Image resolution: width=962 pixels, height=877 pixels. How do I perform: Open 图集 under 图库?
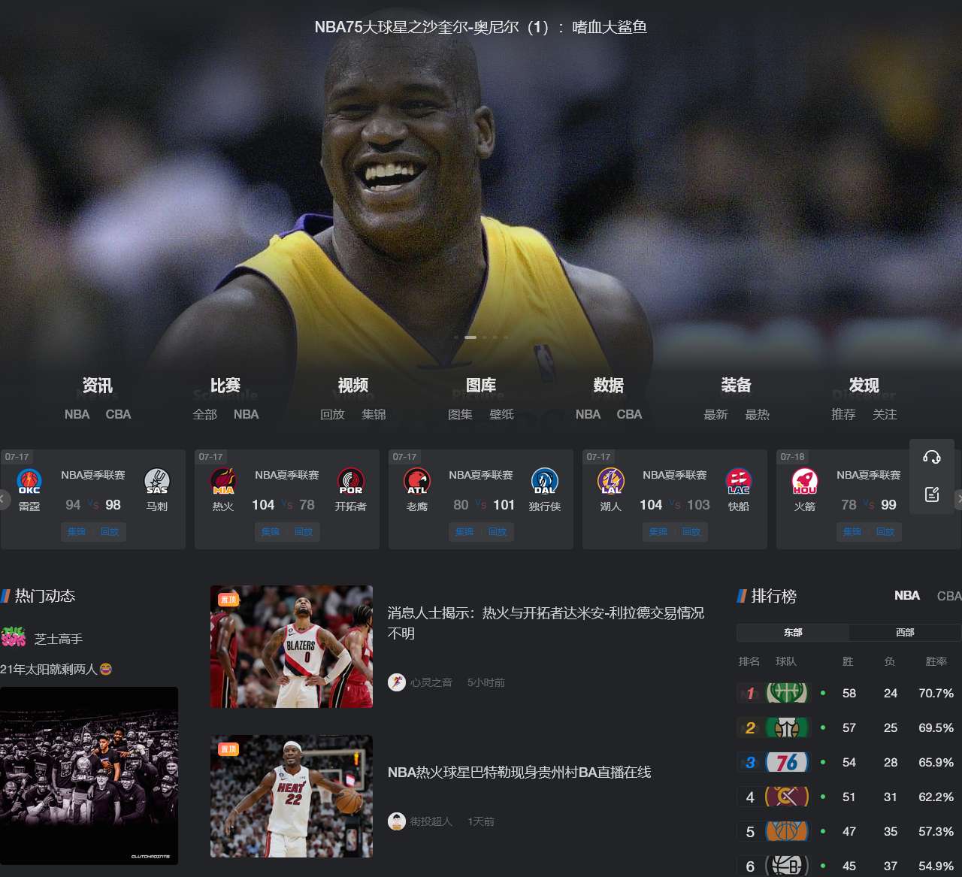tap(460, 414)
